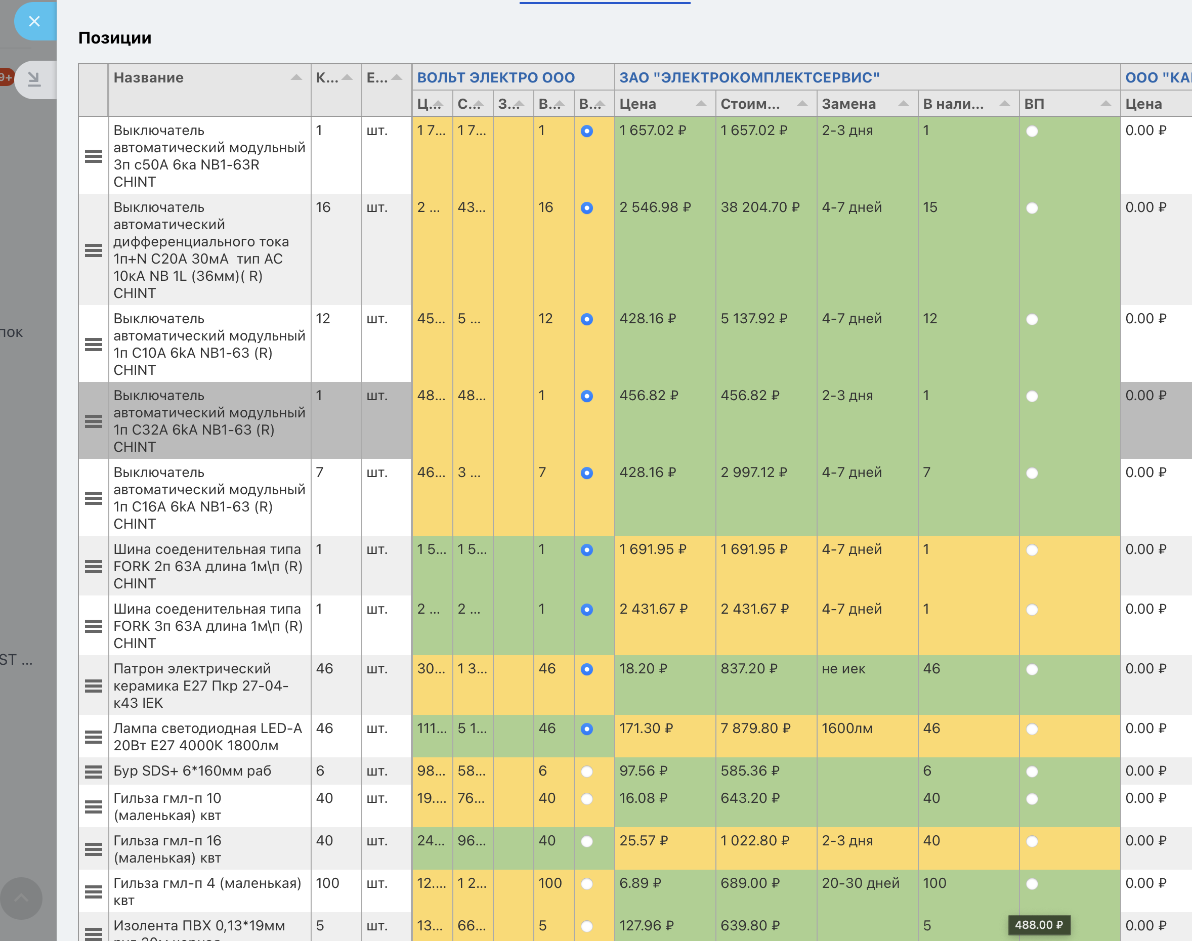
Task: Click drag handle of the Лампа светодиодная row
Action: [94, 737]
